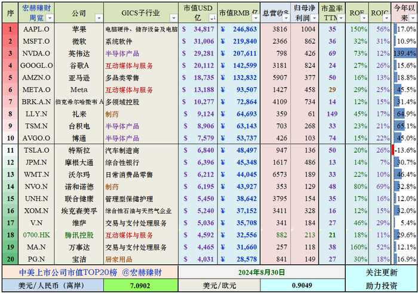Select industry cell 管理型保健护理
The image size is (418, 293).
(x=141, y=199)
